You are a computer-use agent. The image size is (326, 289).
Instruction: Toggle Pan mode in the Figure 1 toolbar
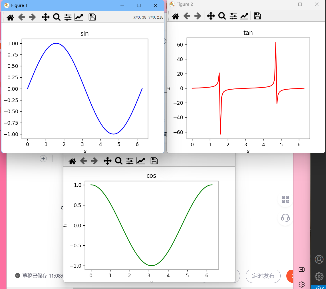(x=45, y=17)
